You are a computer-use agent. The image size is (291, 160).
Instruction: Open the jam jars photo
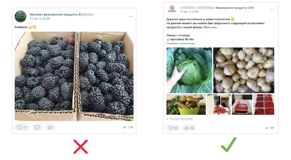[x=219, y=105]
